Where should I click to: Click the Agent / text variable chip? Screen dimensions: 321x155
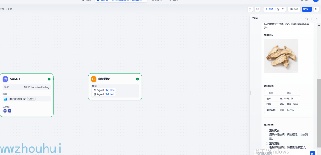[x=104, y=94]
